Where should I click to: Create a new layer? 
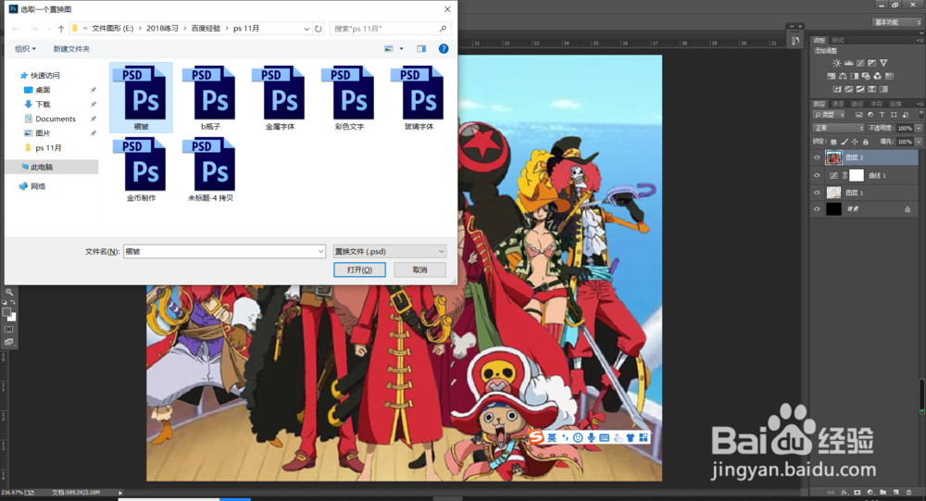(895, 492)
